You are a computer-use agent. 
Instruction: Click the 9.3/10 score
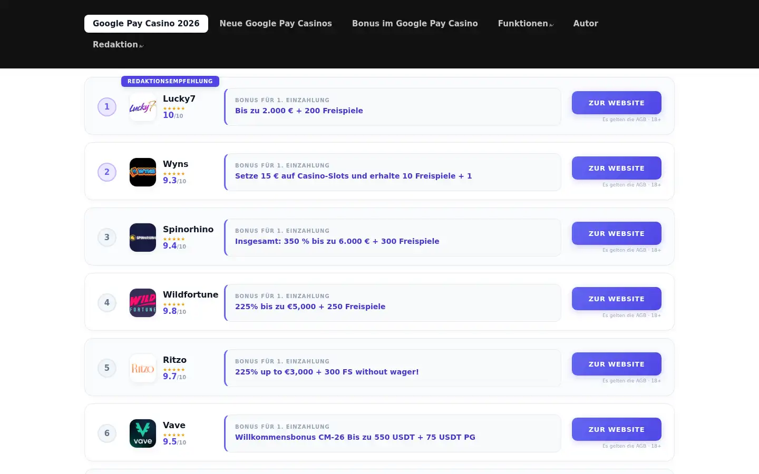click(174, 180)
